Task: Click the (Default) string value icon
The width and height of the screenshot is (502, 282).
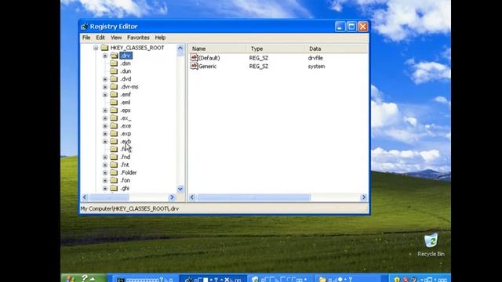Action: click(x=194, y=57)
